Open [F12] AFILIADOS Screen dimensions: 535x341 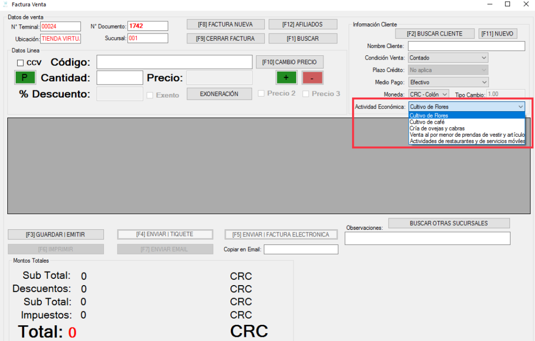(x=303, y=24)
